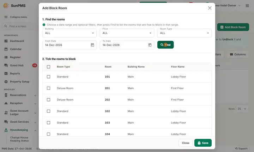Tick the checkbox for room 201

coord(48,88)
